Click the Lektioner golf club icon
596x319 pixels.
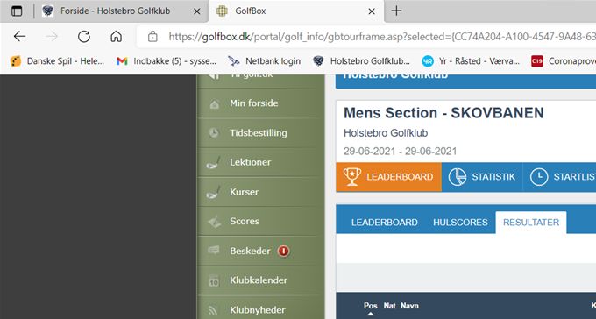tap(213, 162)
